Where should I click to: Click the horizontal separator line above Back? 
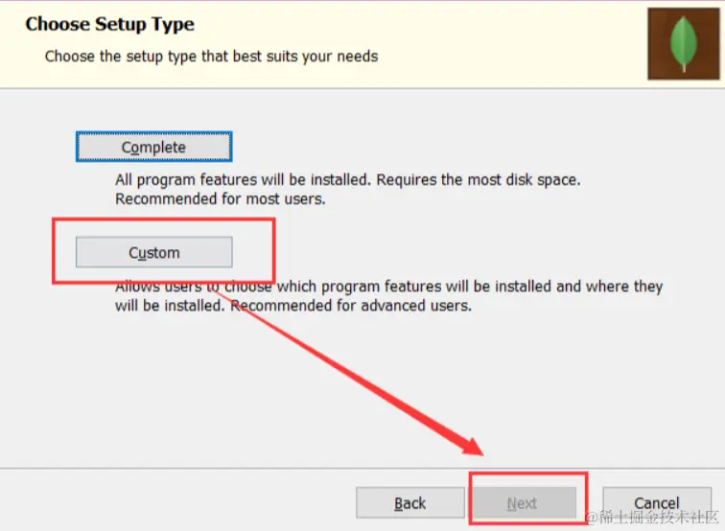coord(288,469)
